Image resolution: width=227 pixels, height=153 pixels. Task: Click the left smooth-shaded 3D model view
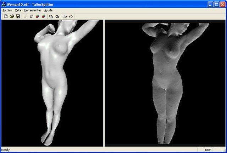click(x=52, y=83)
